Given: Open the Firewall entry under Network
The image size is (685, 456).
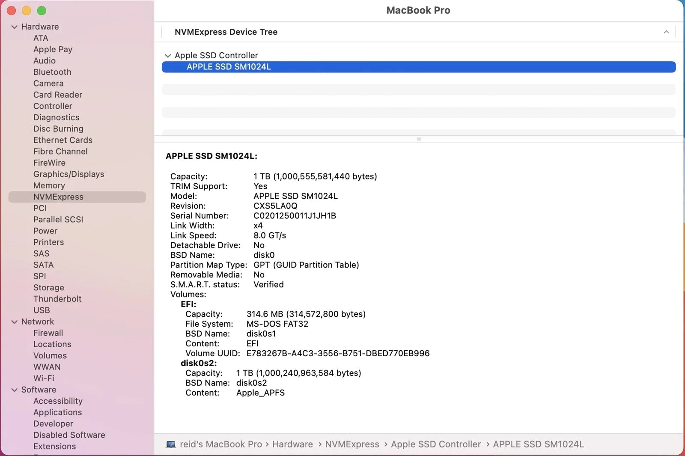Looking at the screenshot, I should coord(48,333).
